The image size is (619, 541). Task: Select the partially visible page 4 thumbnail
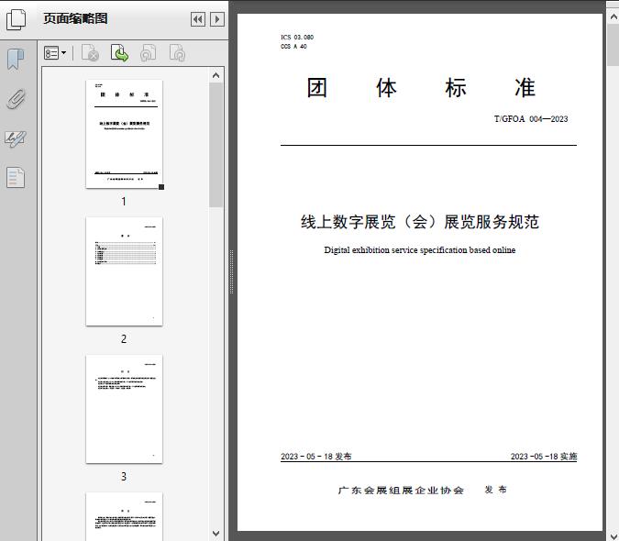(124, 515)
